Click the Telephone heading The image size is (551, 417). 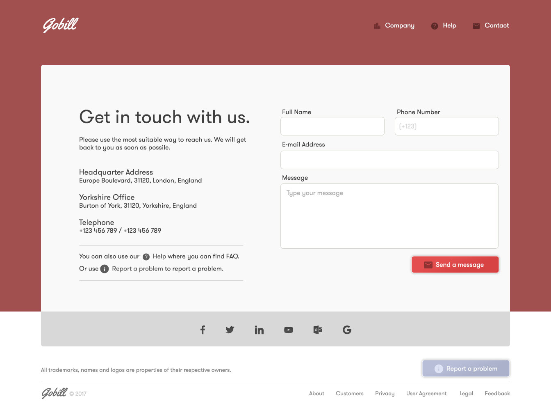coord(96,222)
